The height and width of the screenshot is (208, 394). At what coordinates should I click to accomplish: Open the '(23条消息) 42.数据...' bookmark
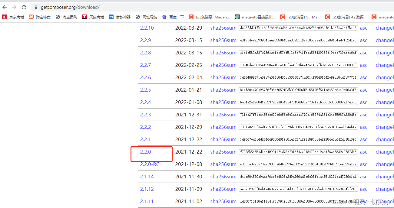click(346, 17)
